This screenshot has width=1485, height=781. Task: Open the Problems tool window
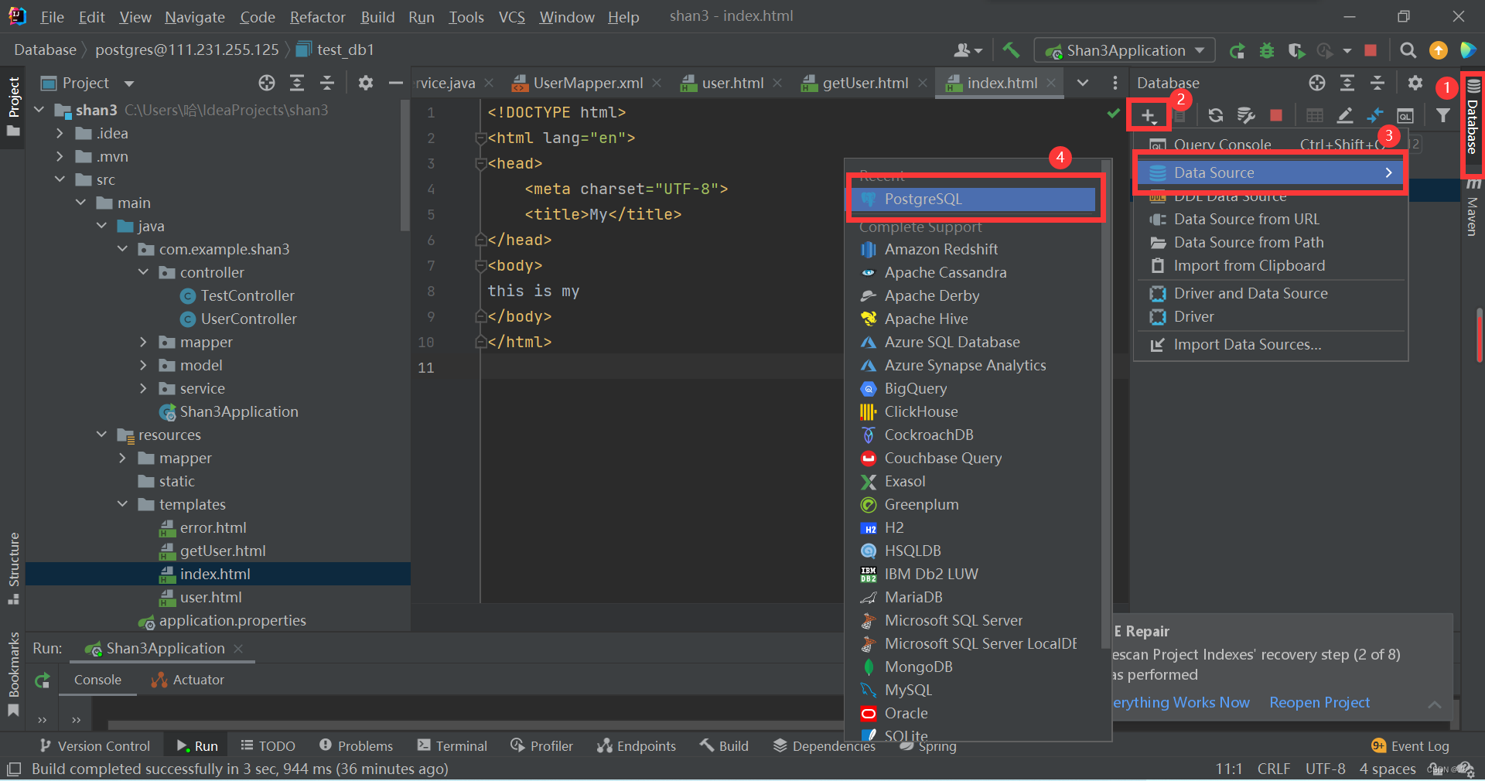[x=357, y=745]
